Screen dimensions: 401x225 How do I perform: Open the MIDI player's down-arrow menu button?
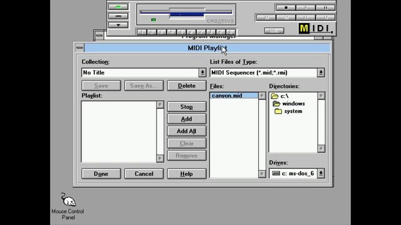click(x=118, y=25)
